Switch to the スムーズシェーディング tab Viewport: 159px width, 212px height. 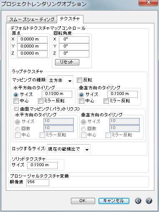tap(32, 20)
